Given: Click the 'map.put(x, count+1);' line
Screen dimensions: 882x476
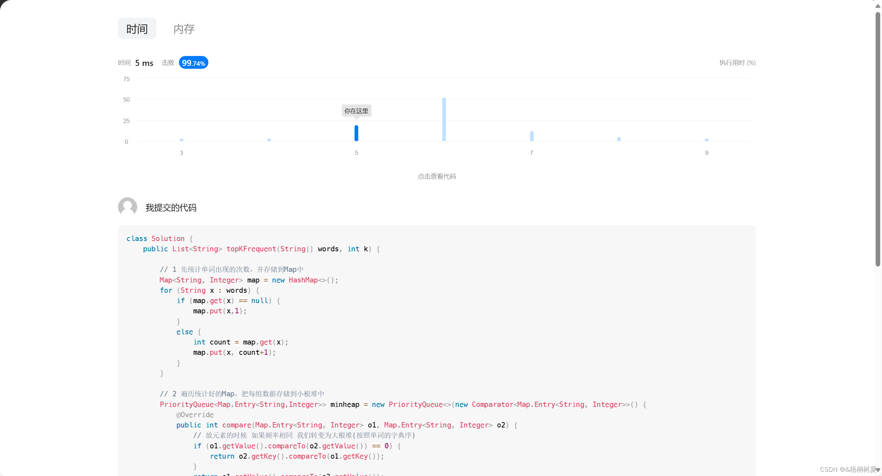Looking at the screenshot, I should point(234,352).
